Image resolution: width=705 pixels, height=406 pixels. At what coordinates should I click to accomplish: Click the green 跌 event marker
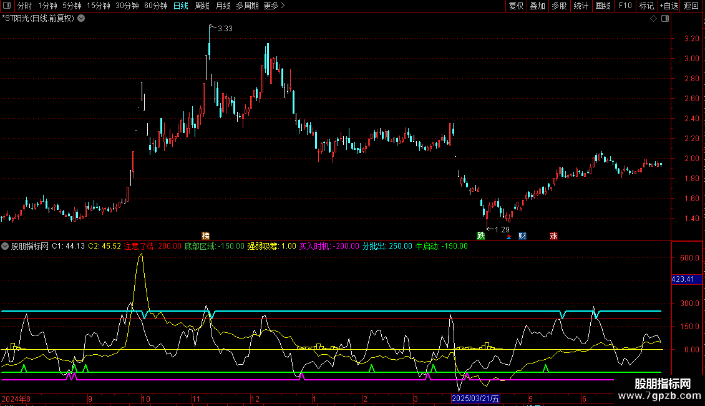[480, 236]
